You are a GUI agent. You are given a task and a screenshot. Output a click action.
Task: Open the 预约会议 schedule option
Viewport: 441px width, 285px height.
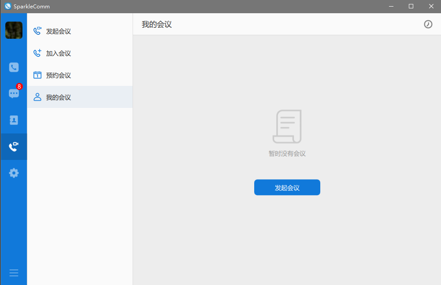58,75
